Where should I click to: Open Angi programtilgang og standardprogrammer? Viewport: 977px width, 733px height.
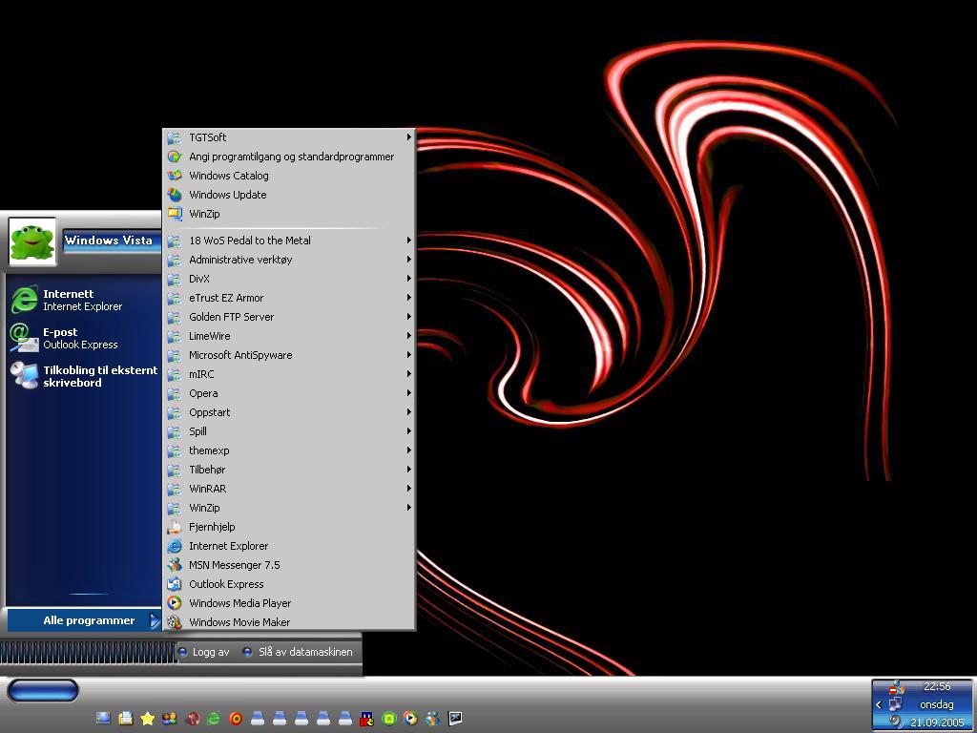(x=288, y=157)
